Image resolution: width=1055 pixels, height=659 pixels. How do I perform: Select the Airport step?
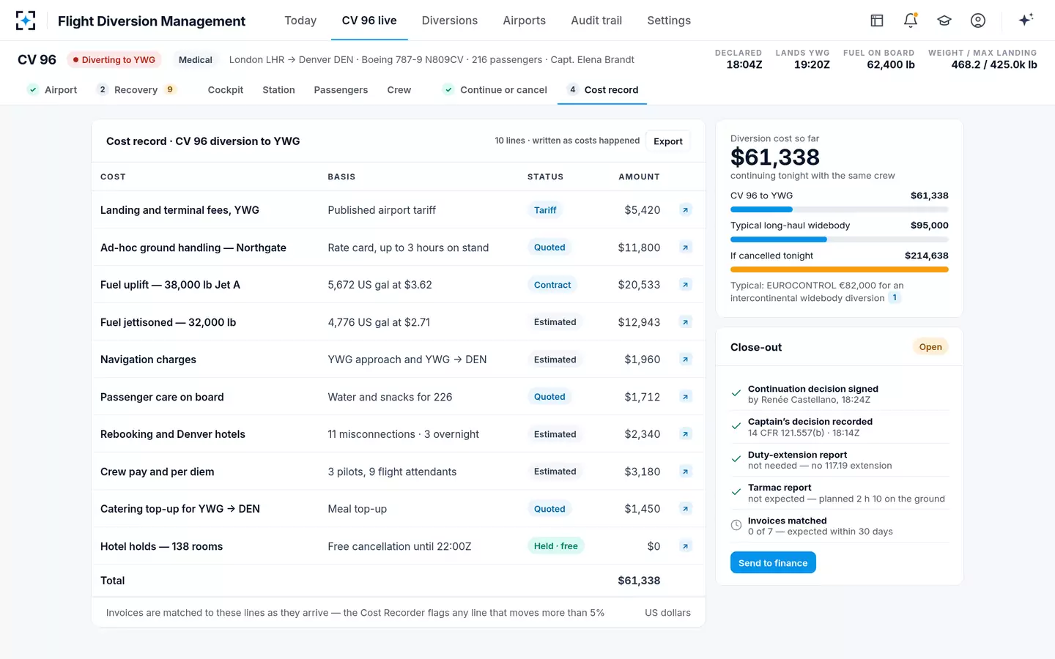tap(52, 89)
